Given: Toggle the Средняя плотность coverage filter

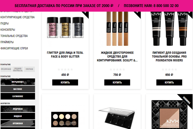Looking at the screenshot, I should pyautogui.click(x=18, y=69).
